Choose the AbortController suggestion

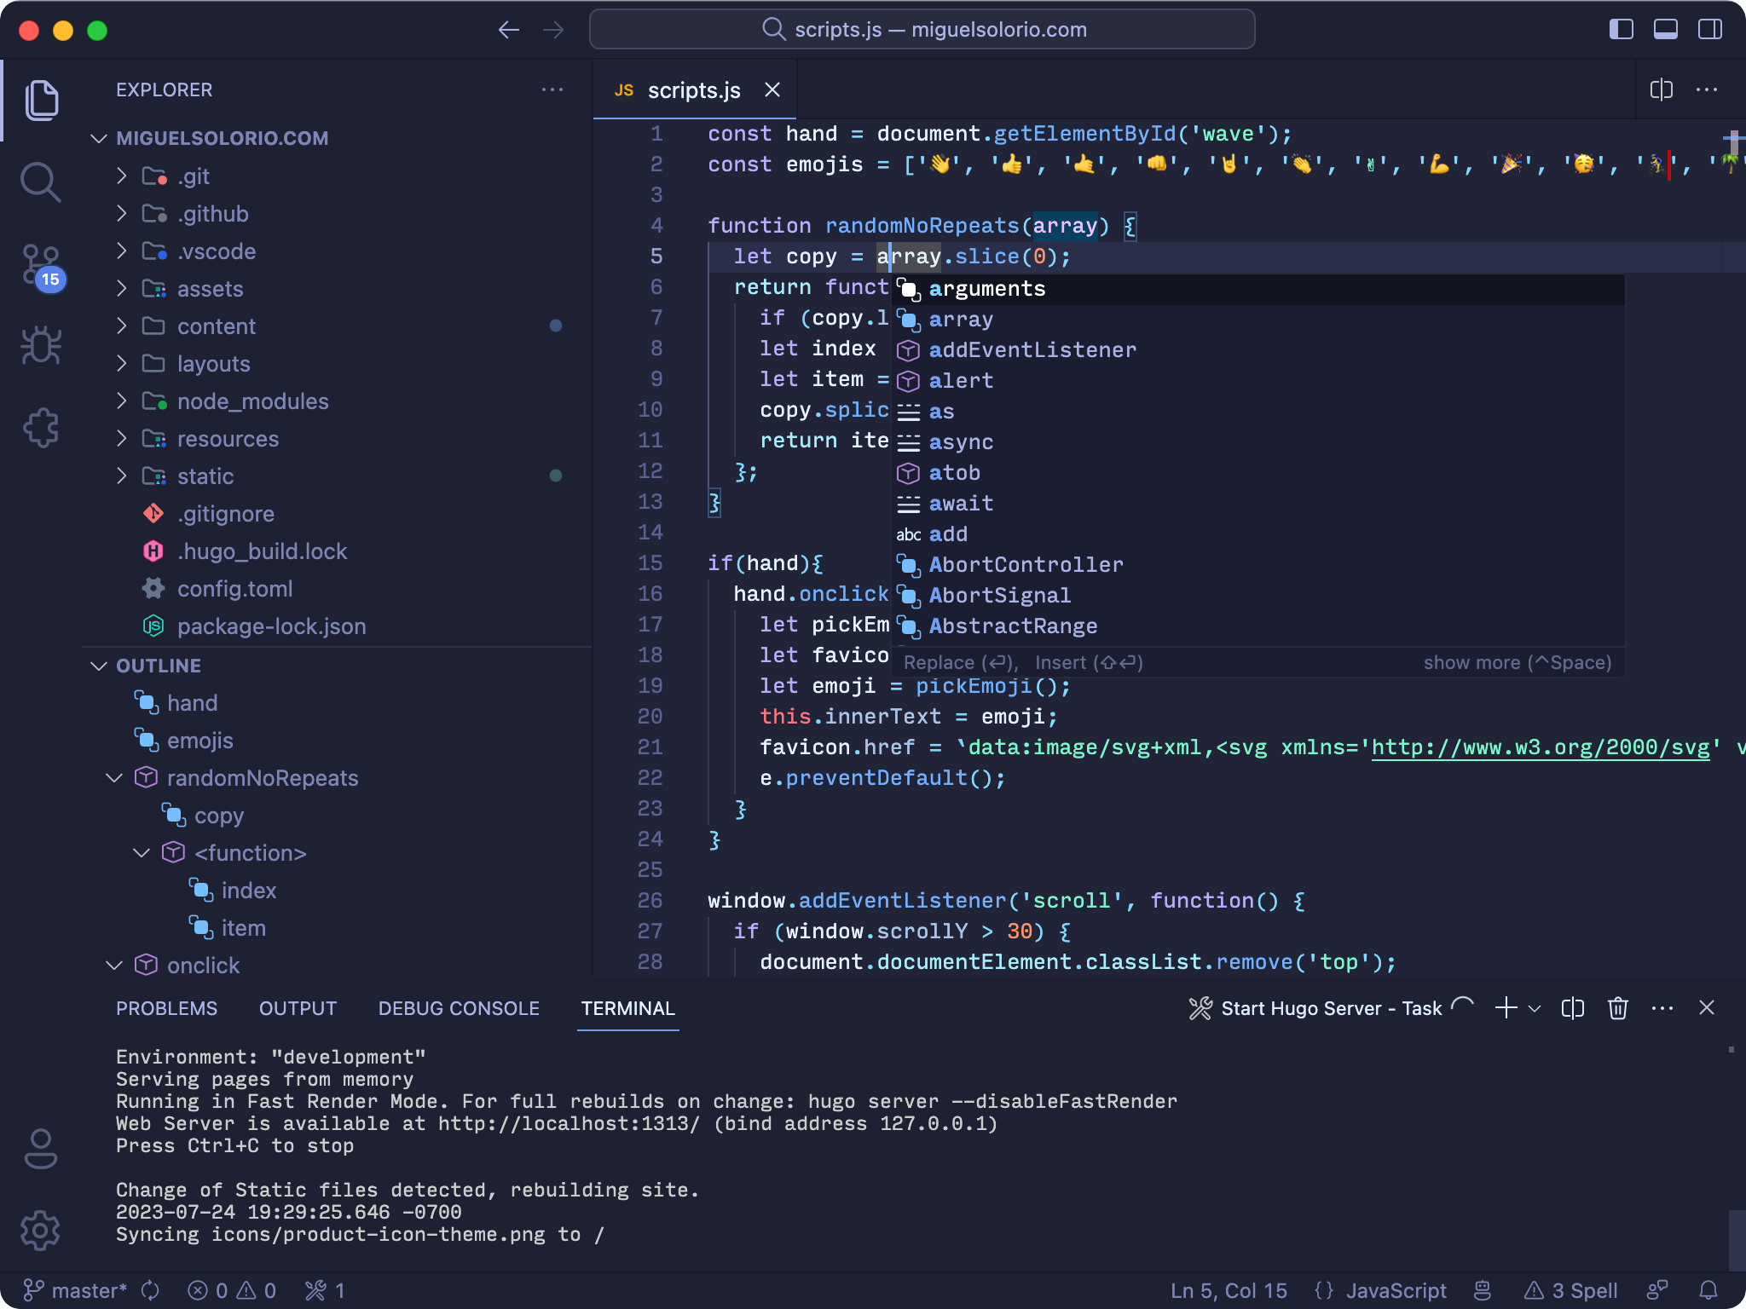[x=1257, y=565]
